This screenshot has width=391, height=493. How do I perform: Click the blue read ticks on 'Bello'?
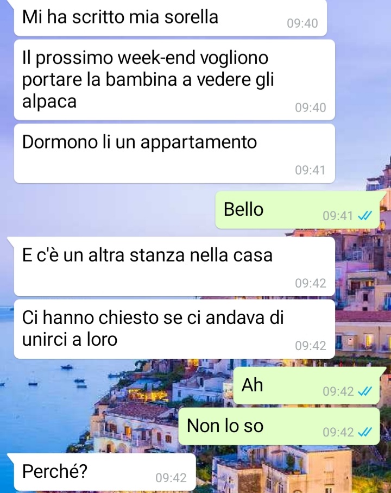365,216
